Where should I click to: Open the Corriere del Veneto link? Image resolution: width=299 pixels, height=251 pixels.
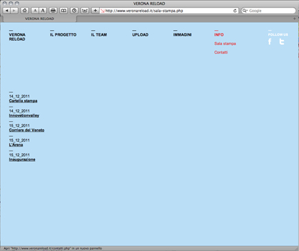tap(27, 130)
